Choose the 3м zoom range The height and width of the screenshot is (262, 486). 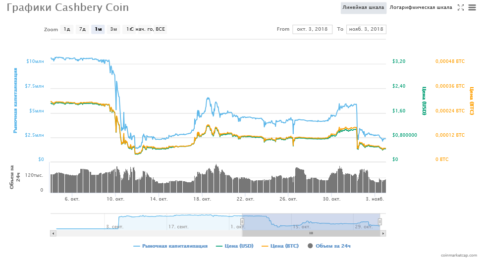pyautogui.click(x=113, y=29)
